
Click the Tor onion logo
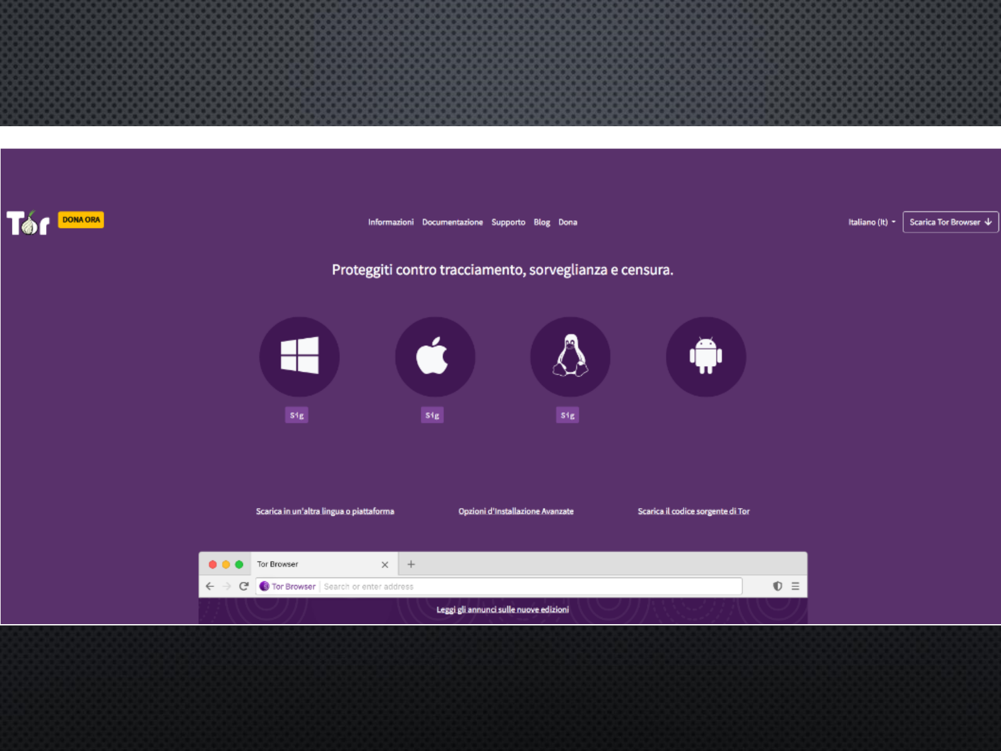pyautogui.click(x=28, y=223)
